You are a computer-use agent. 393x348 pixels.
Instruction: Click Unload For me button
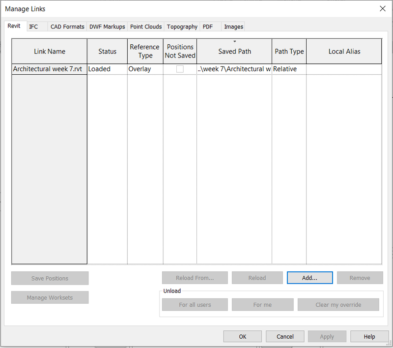coord(262,305)
